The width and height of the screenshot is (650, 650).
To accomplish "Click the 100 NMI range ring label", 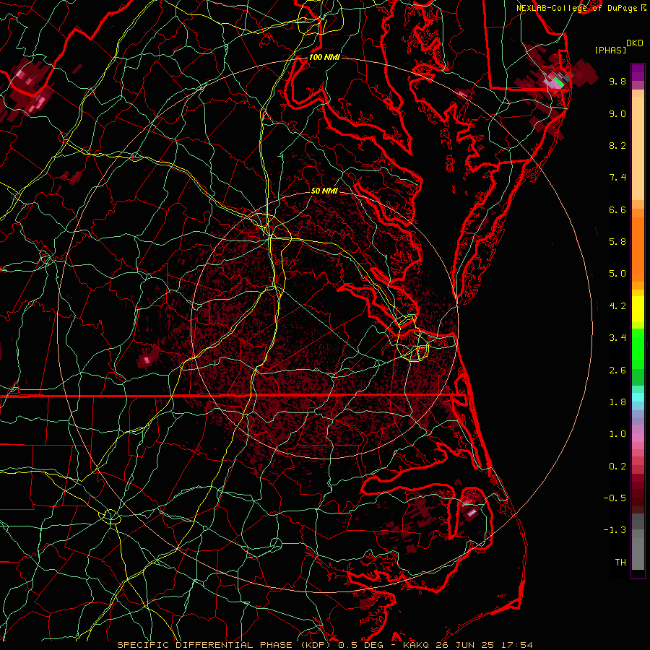I will (x=324, y=57).
